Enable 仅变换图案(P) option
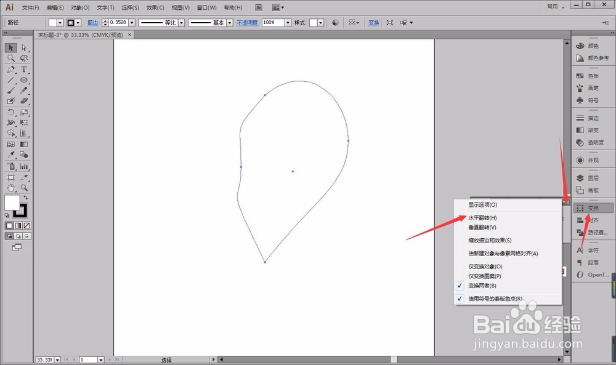 tap(508, 276)
